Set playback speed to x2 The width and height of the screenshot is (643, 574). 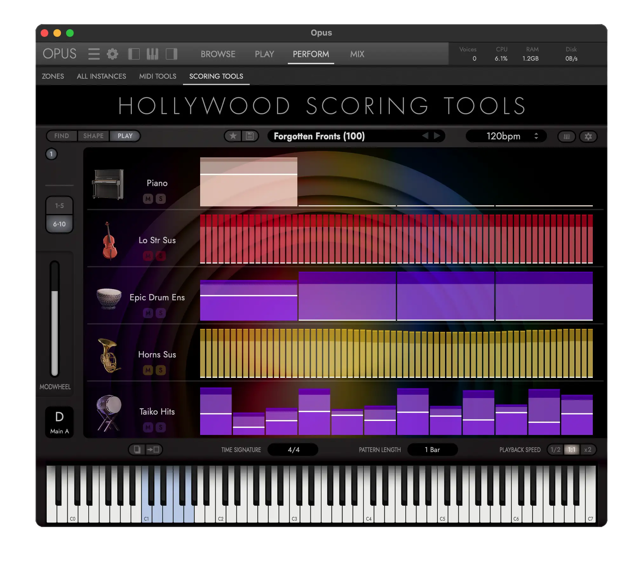(588, 450)
